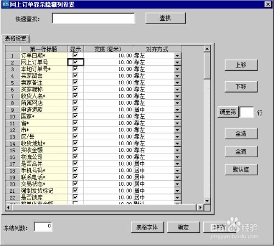
Task: Open alignment dropdown for 订单日期 row
Action: pos(177,56)
